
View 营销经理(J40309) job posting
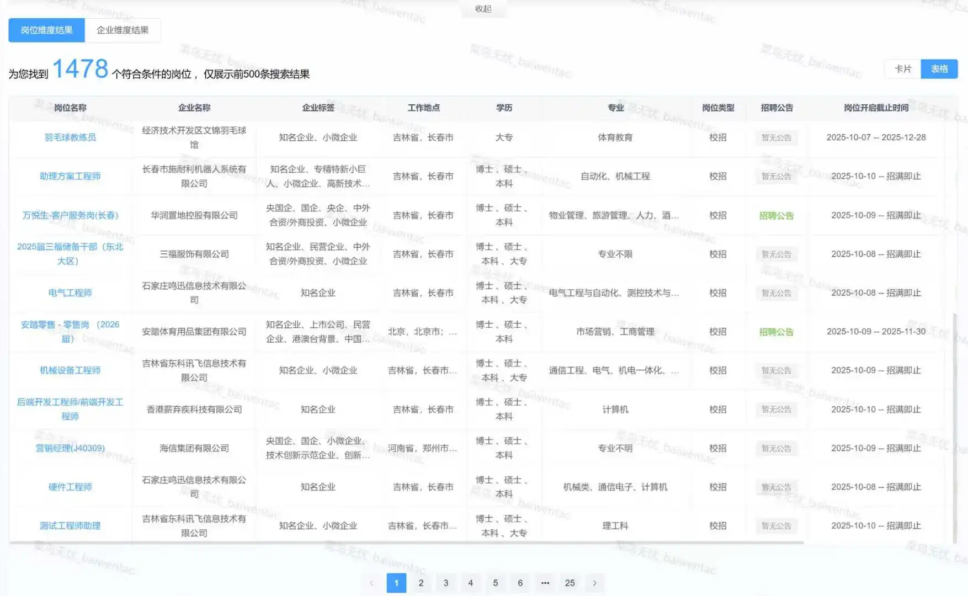(70, 448)
